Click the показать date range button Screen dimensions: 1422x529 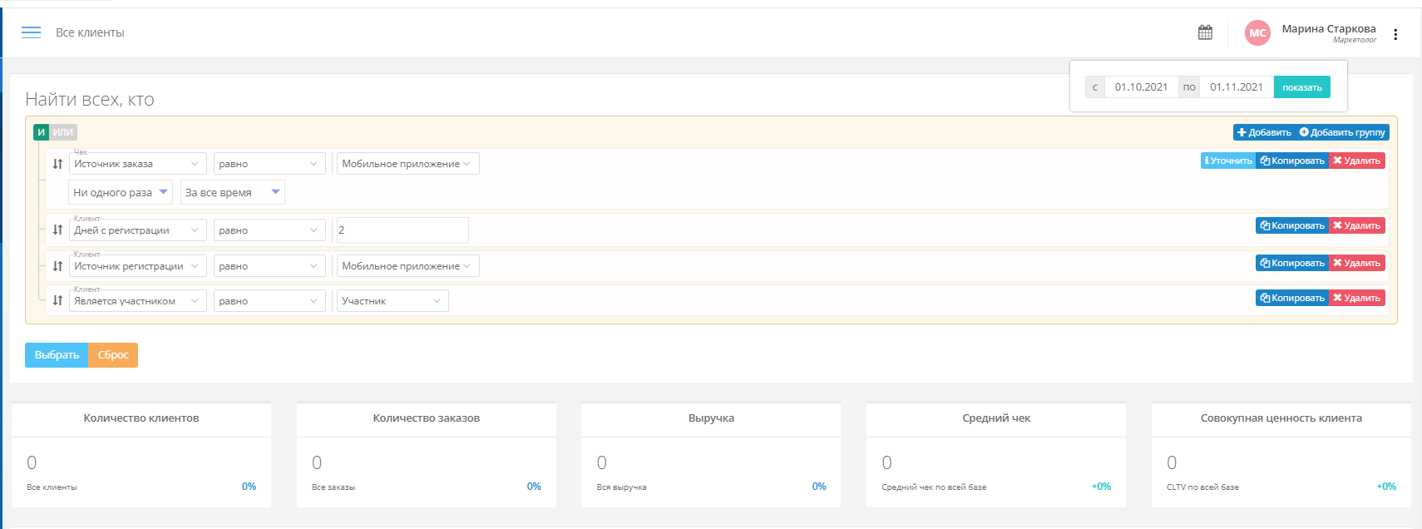pos(1301,87)
